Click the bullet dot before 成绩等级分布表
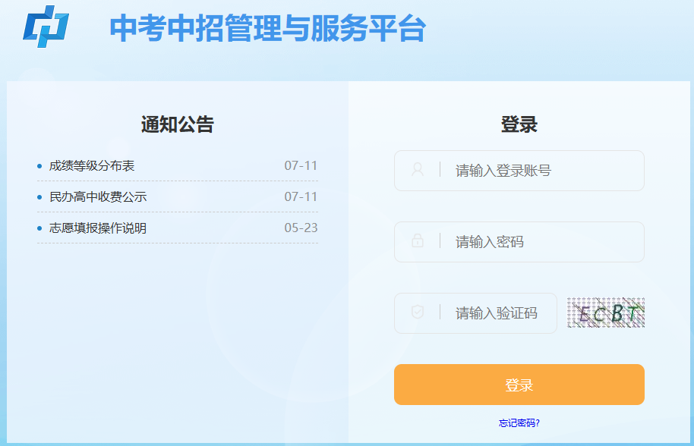The width and height of the screenshot is (694, 446). coord(39,166)
